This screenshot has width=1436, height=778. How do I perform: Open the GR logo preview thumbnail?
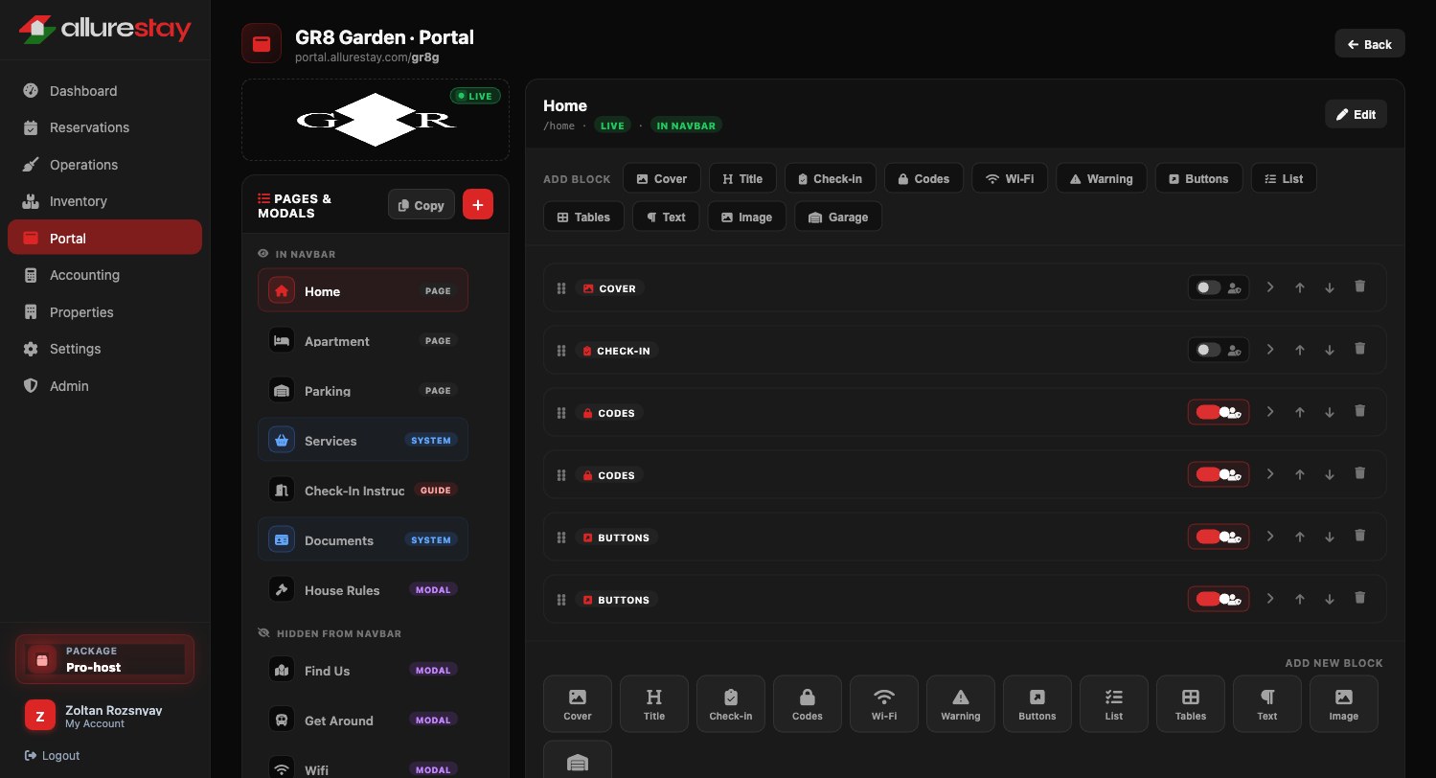[x=376, y=120]
